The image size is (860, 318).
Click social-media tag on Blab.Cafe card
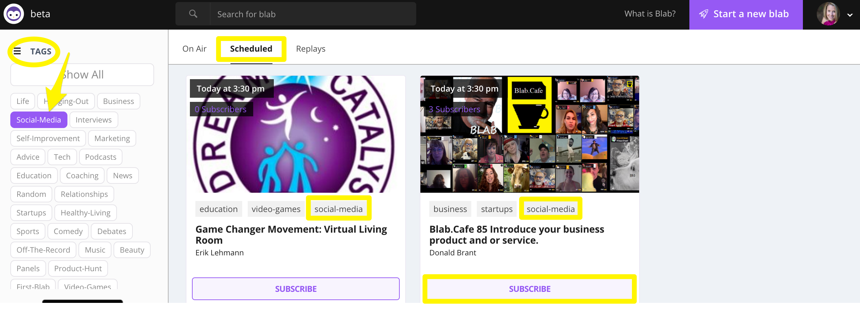(551, 209)
